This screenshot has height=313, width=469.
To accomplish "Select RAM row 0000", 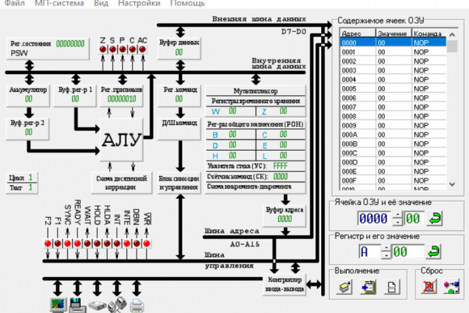I will pos(393,42).
